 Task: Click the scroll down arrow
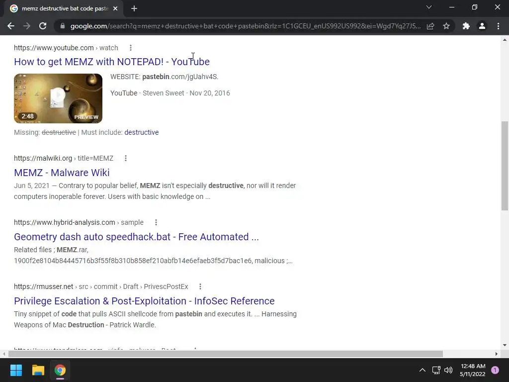coord(505,345)
